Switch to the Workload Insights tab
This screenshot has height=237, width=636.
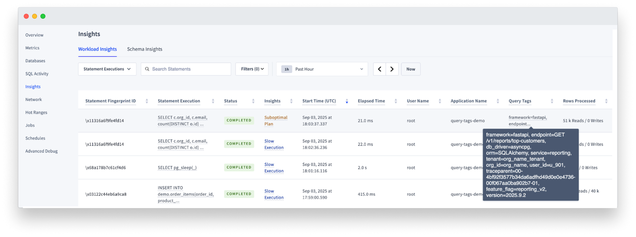(x=97, y=49)
